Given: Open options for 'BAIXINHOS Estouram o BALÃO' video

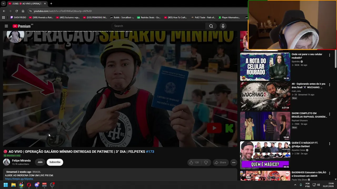Looking at the screenshot, I should click(x=329, y=174).
